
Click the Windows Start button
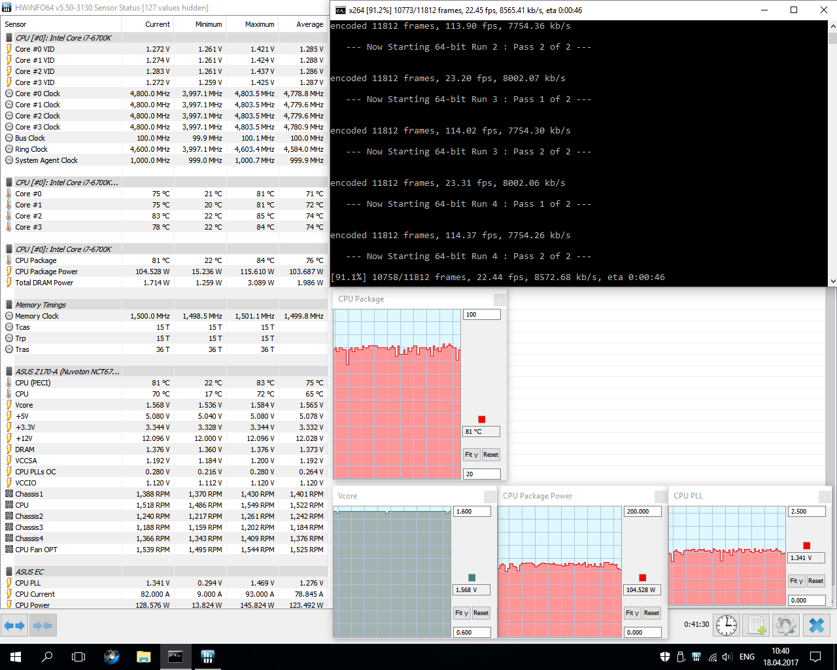(x=16, y=656)
